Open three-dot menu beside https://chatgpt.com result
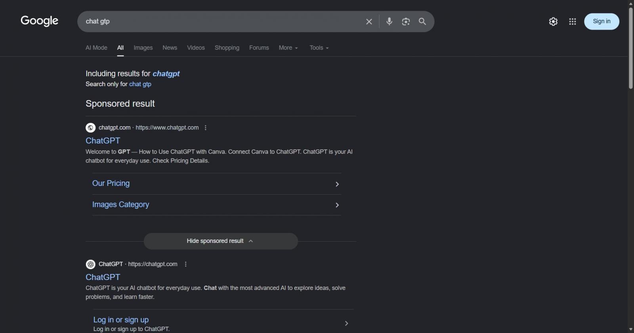Image resolution: width=634 pixels, height=333 pixels. pyautogui.click(x=185, y=264)
